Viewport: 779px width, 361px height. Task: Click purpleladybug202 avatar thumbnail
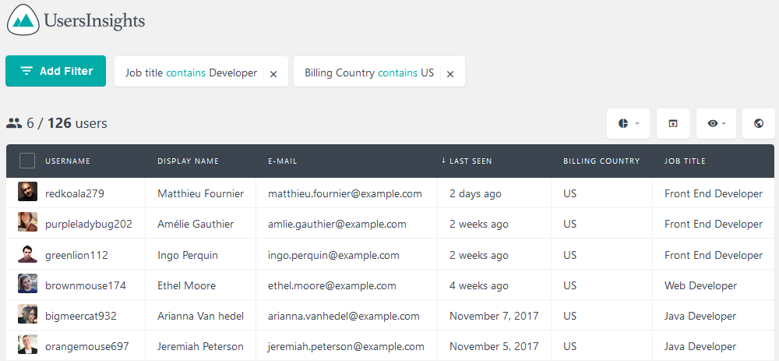tap(27, 221)
